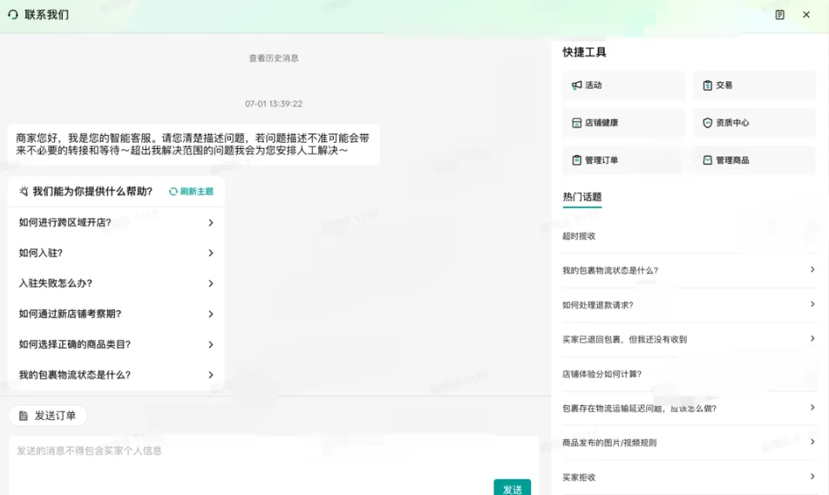The image size is (829, 495).
Task: Click the headset icon beside 联系我们
Action: click(x=13, y=15)
